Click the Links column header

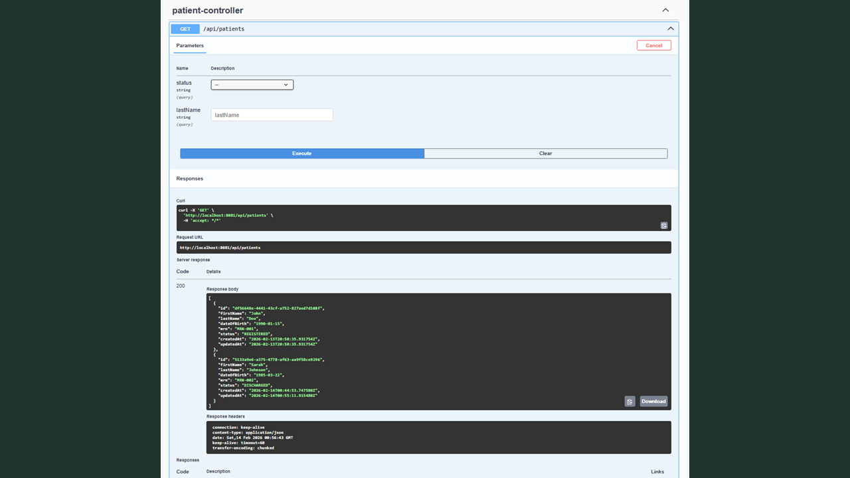(657, 472)
